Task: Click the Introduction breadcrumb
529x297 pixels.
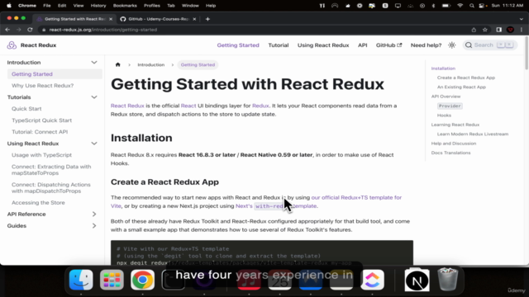Action: [x=150, y=64]
